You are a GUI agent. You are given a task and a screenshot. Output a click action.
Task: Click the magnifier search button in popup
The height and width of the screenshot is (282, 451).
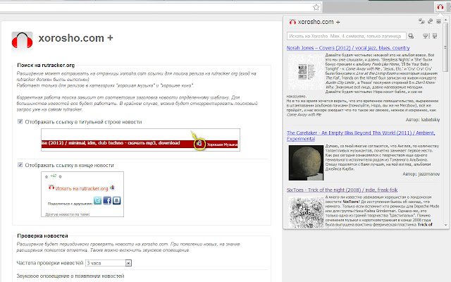411,36
